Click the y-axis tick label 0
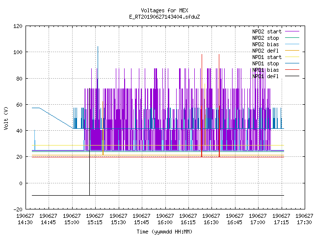The height and width of the screenshot is (236, 314). coord(21,183)
